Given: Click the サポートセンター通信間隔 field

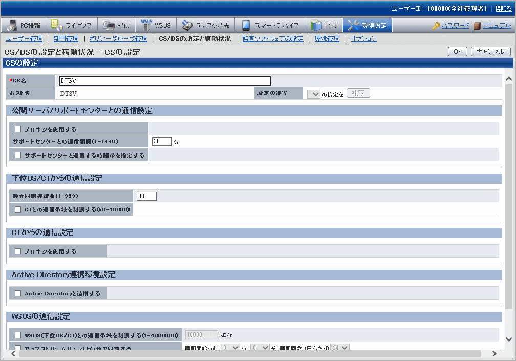Looking at the screenshot, I should click(x=162, y=141).
